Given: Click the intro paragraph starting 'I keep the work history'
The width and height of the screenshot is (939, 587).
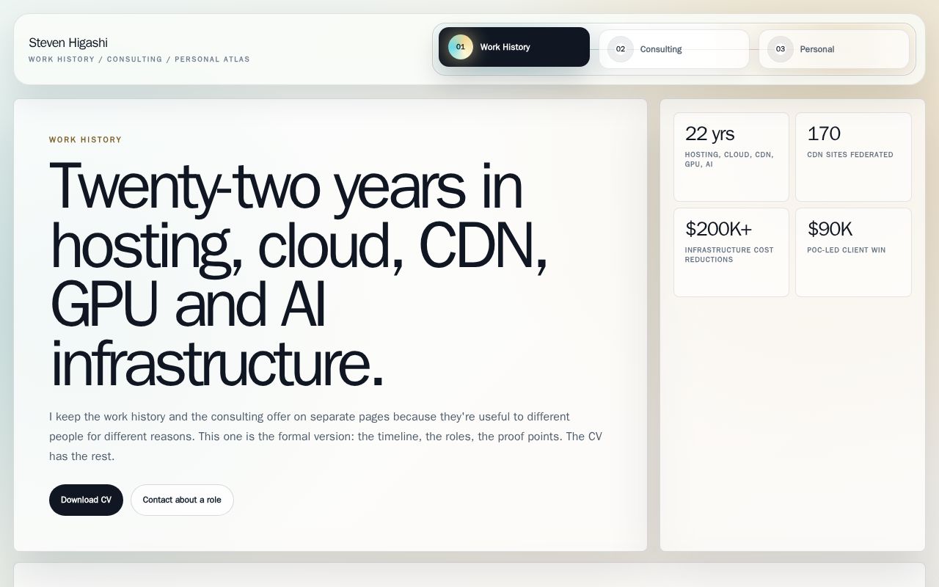Looking at the screenshot, I should [326, 437].
